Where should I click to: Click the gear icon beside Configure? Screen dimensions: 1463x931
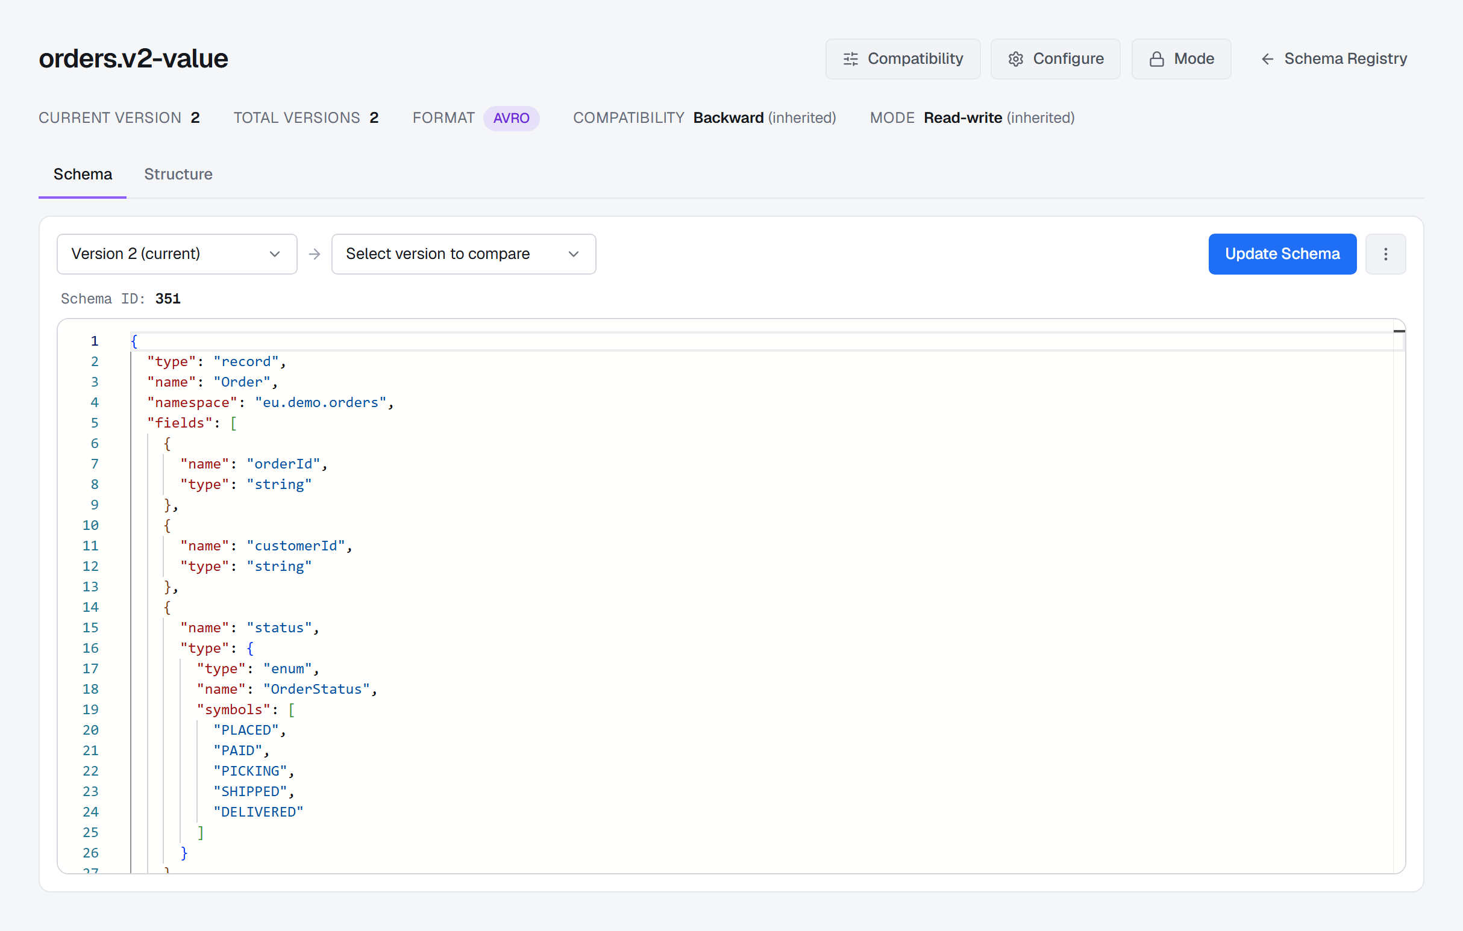pos(1015,59)
